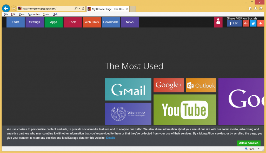266x153 pixels.
Task: Click the refresh icon in address bar
Action: 83,9
